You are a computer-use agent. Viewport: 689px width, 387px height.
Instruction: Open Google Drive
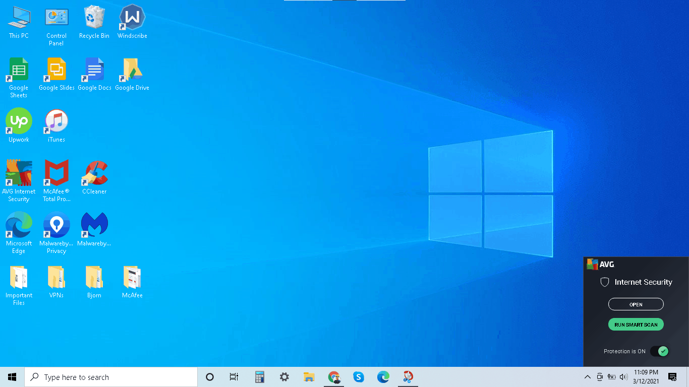[132, 71]
